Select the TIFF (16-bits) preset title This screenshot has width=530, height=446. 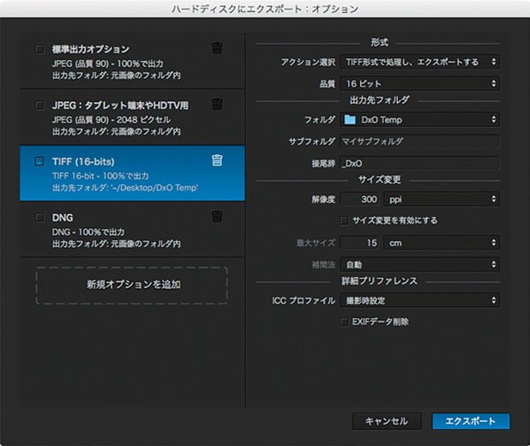tap(83, 161)
